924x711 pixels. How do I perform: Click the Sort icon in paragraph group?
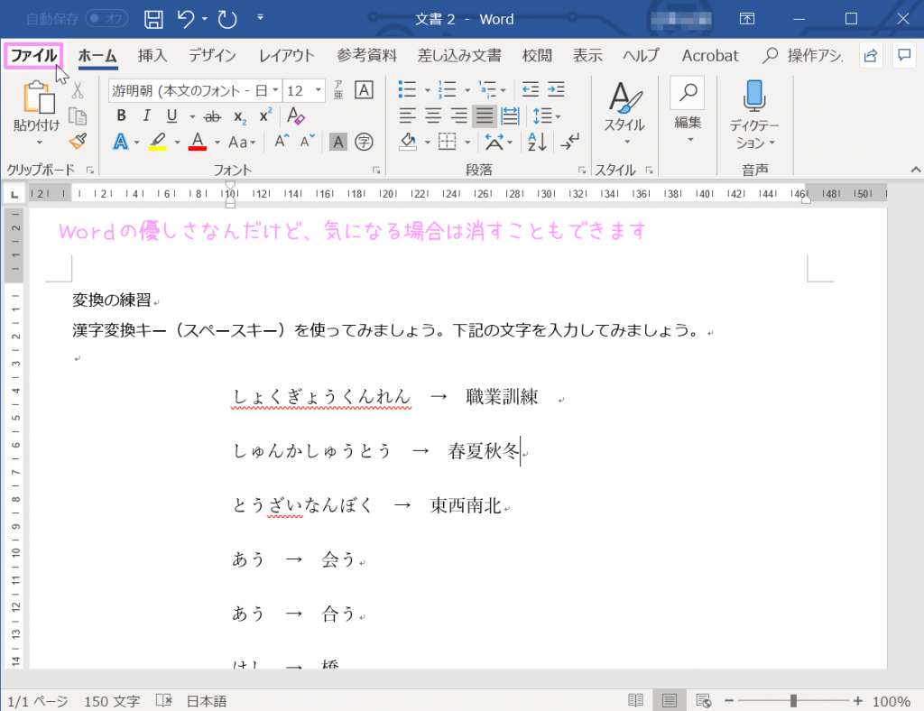pos(537,142)
